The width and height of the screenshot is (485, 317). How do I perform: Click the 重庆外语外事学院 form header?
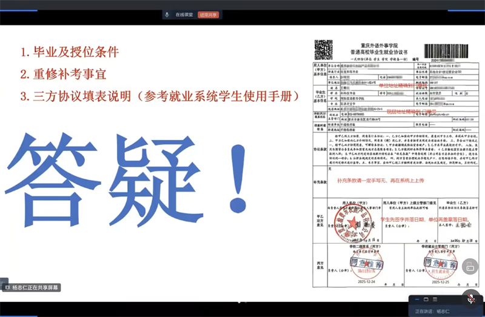pyautogui.click(x=380, y=46)
